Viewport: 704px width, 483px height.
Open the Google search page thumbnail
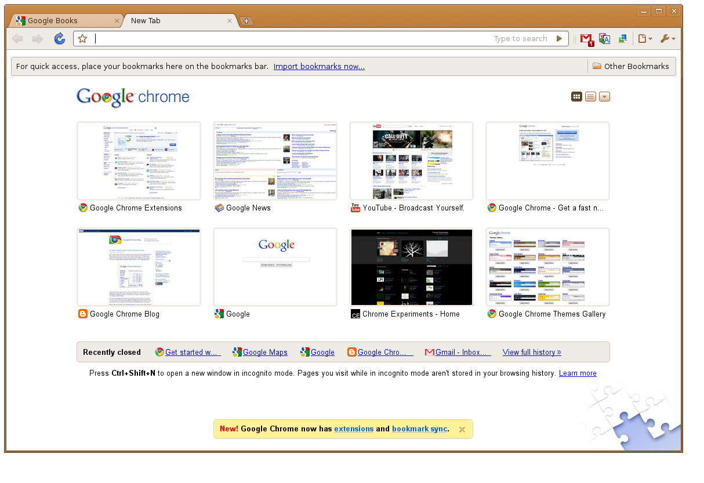click(275, 267)
